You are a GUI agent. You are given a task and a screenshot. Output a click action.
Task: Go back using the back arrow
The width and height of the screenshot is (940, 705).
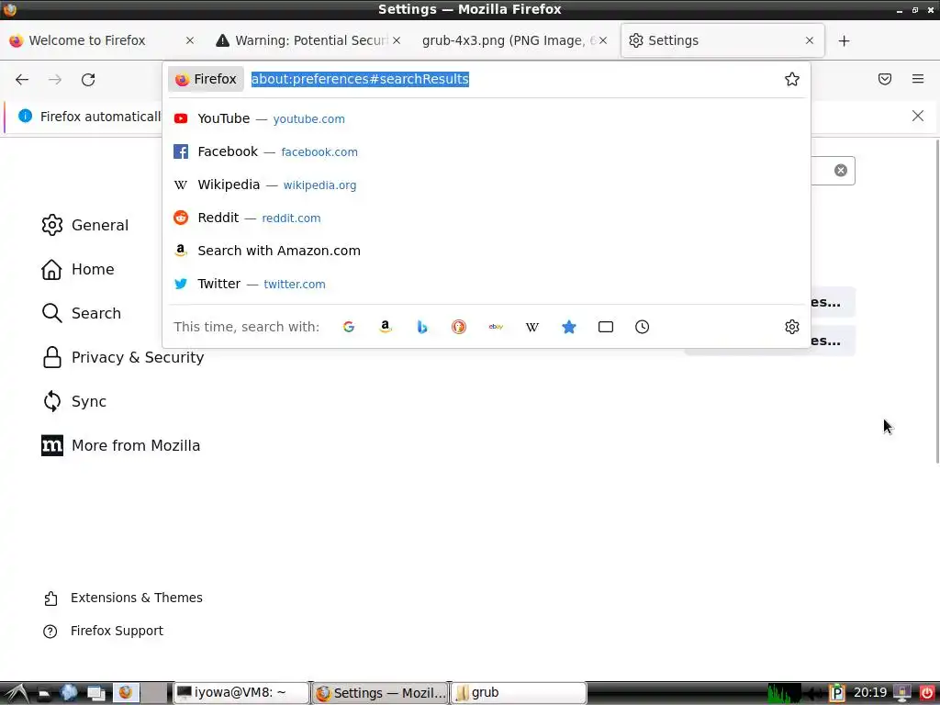tap(22, 79)
